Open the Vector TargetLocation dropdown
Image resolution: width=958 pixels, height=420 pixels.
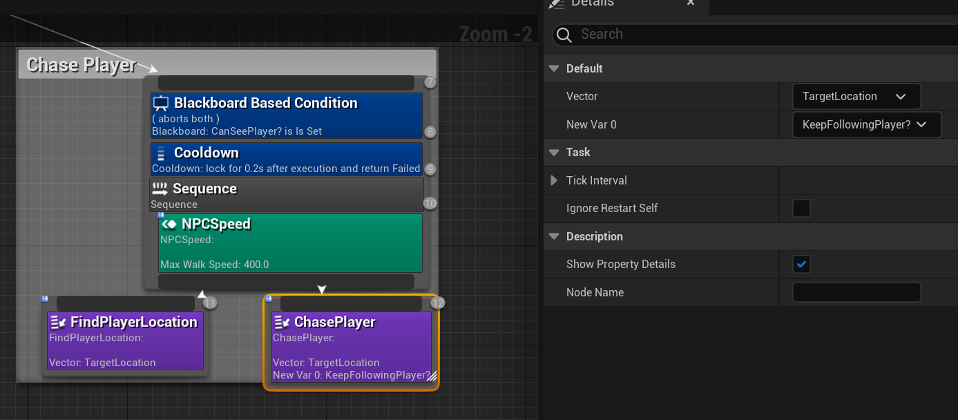[856, 97]
